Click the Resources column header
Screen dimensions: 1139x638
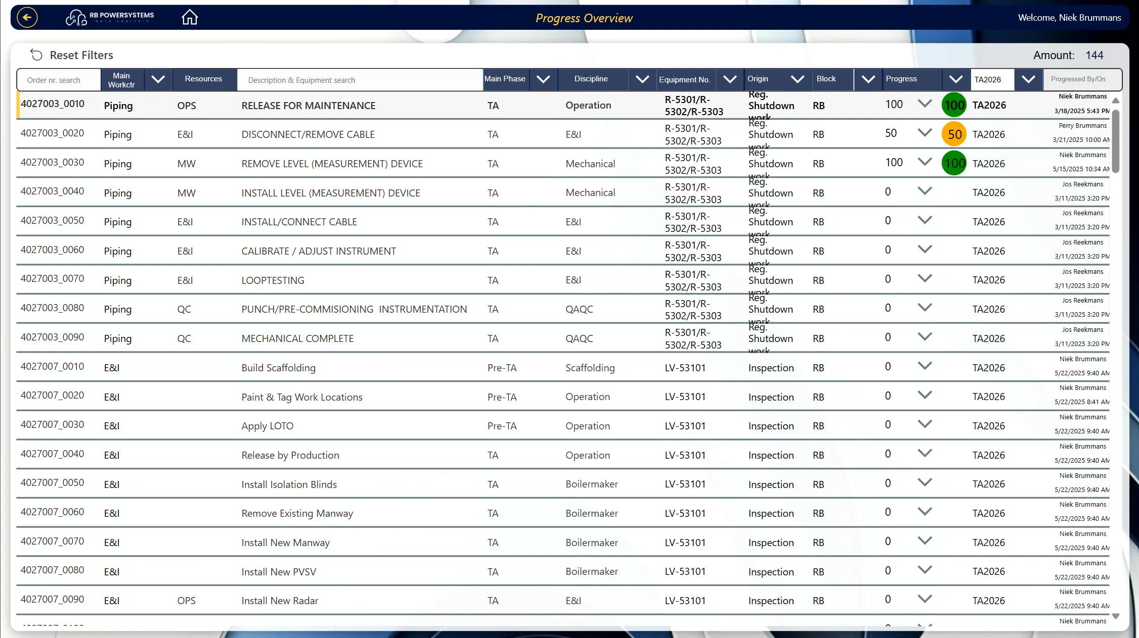[x=203, y=79]
